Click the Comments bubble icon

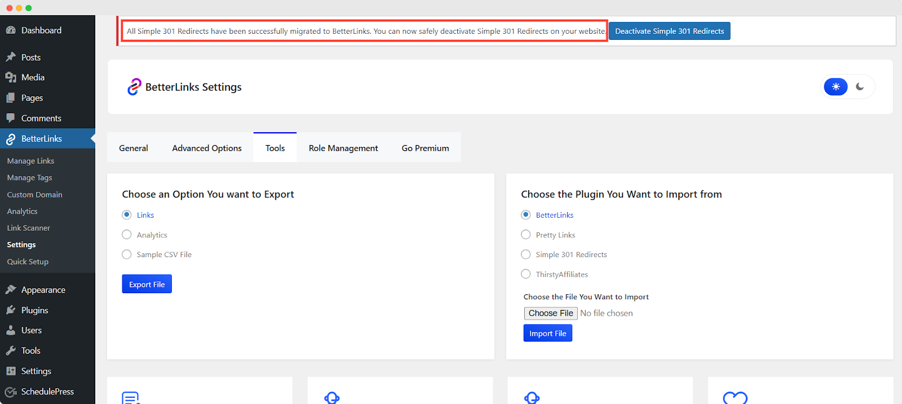pos(11,118)
